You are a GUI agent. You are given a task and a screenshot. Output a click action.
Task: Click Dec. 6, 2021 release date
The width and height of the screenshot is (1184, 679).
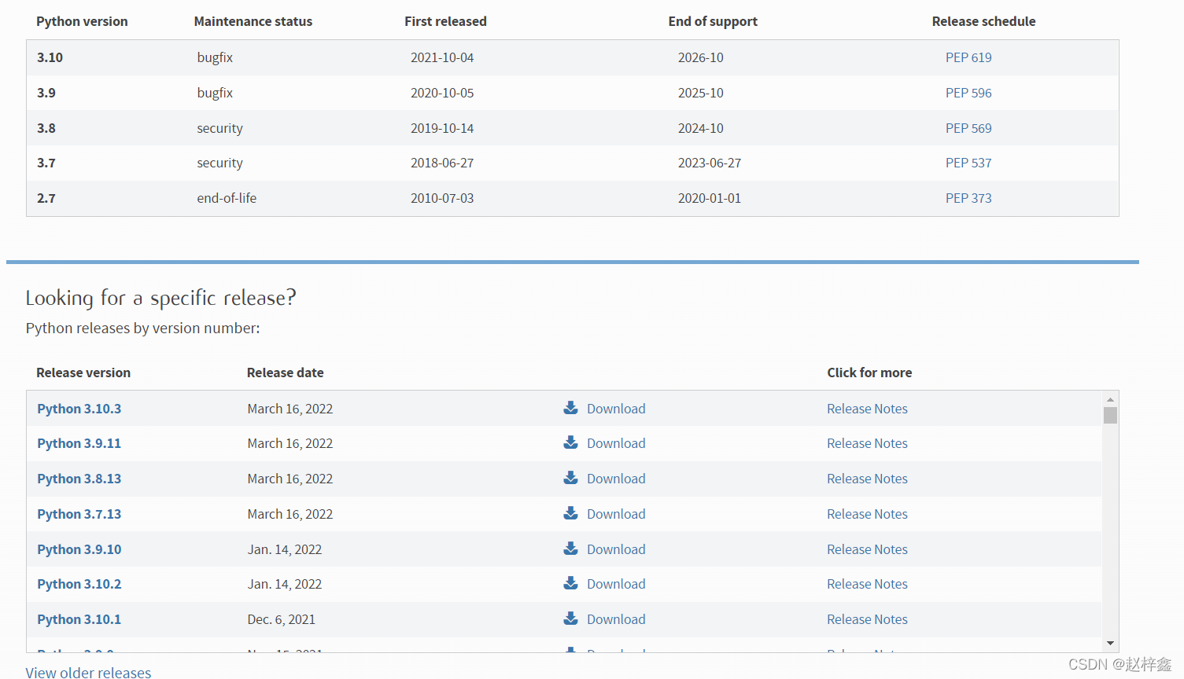281,619
